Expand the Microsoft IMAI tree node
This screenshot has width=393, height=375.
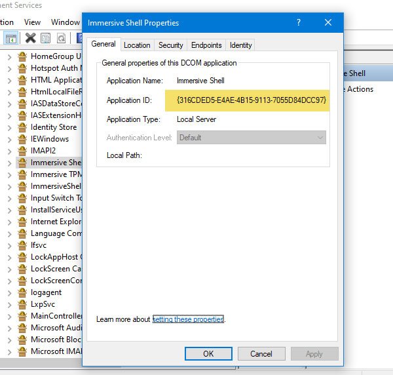10,352
